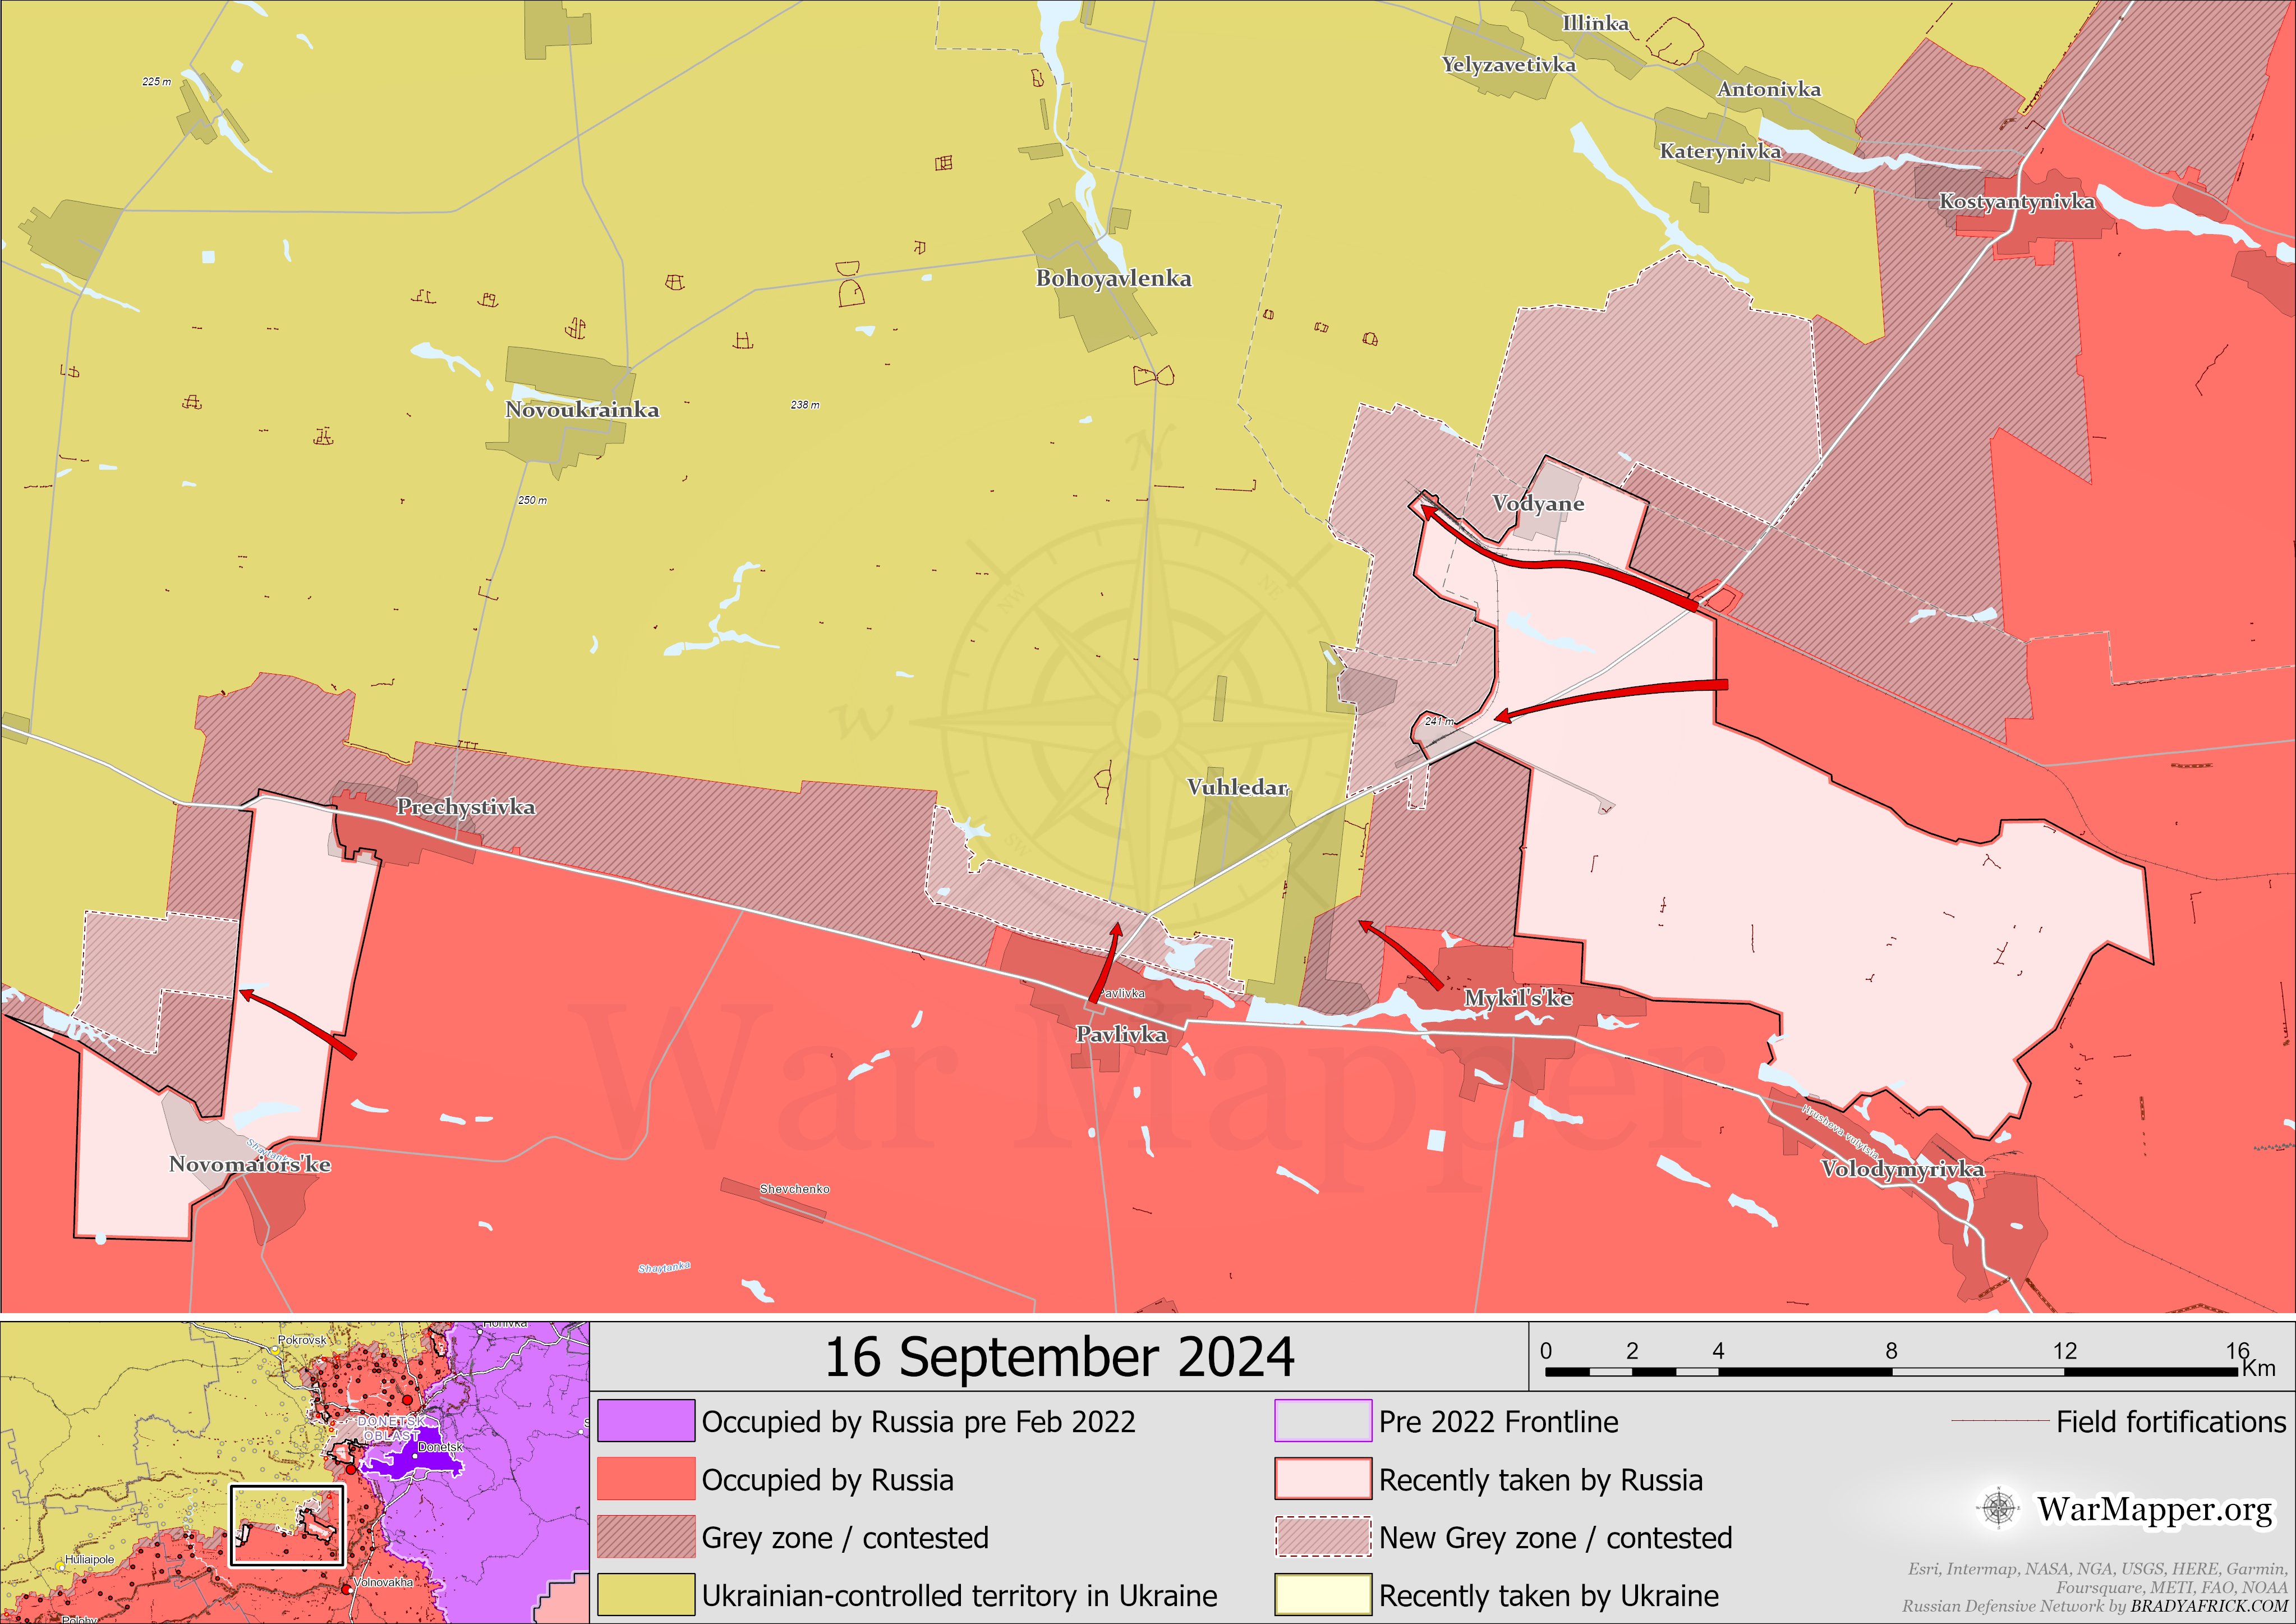Click the purple Occupied pre Feb 2022 swatch
This screenshot has width=2296, height=1624.
pos(646,1421)
